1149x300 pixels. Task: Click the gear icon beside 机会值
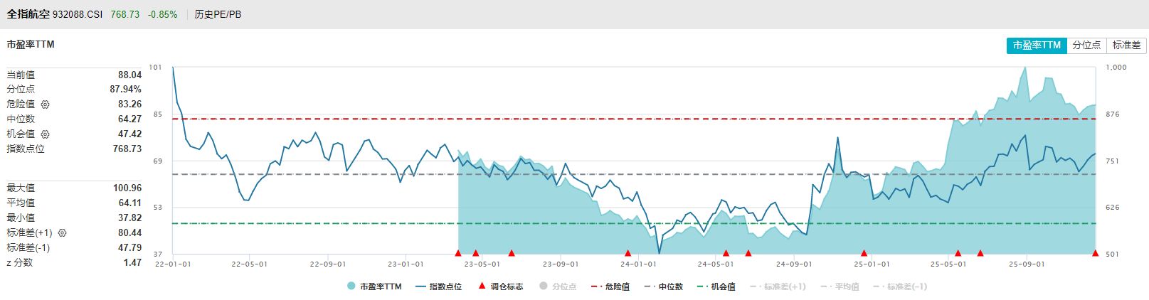point(46,134)
